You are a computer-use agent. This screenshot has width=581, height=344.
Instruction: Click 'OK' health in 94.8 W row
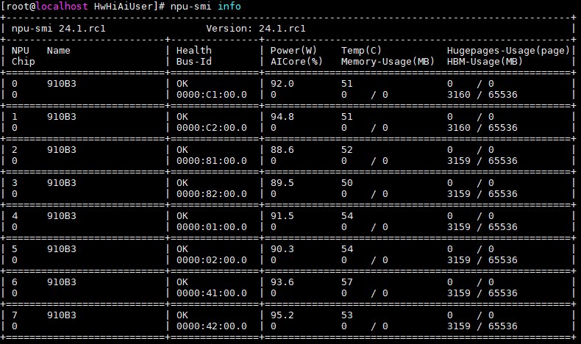click(182, 117)
